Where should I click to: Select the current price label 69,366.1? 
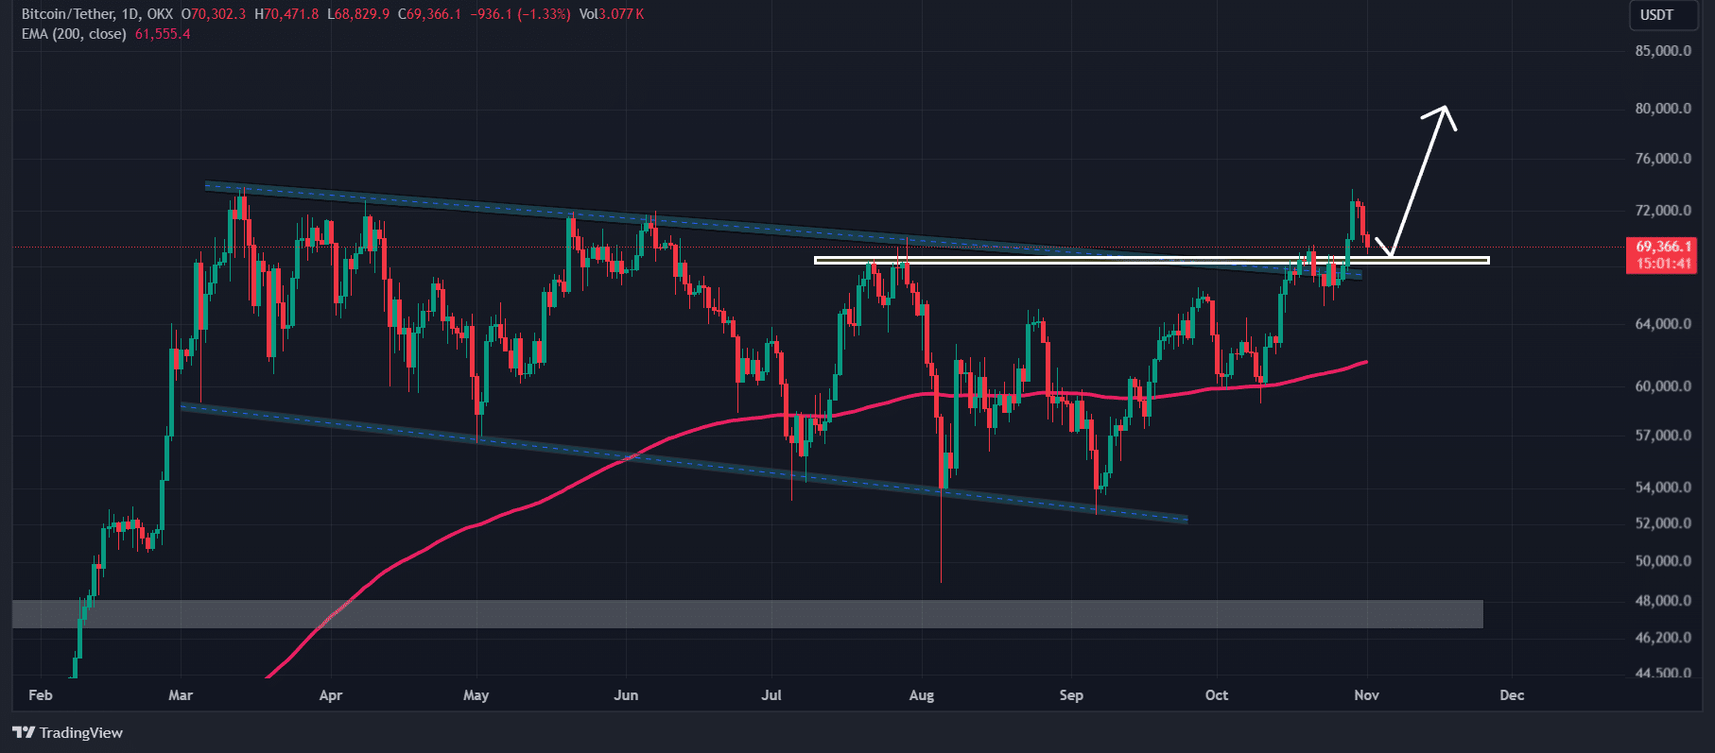(1664, 246)
